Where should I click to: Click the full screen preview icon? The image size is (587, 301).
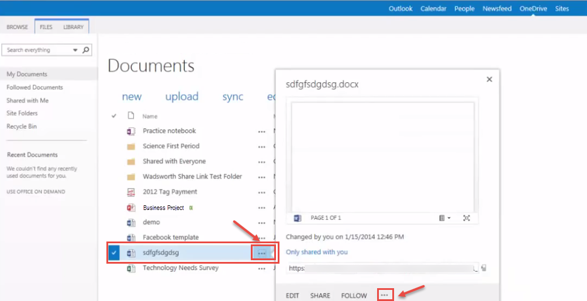467,218
